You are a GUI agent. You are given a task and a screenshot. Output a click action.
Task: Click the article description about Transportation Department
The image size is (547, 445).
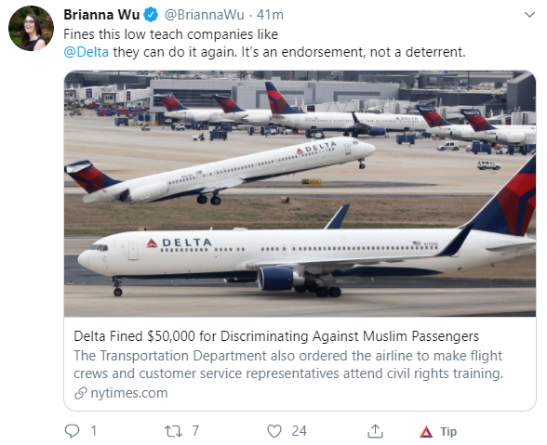click(x=288, y=364)
